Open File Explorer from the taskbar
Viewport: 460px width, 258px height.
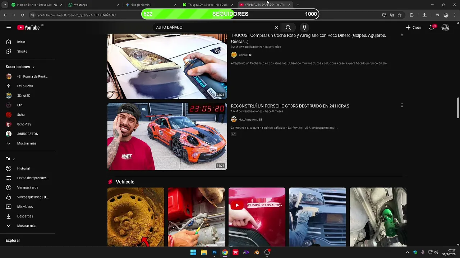tap(204, 252)
